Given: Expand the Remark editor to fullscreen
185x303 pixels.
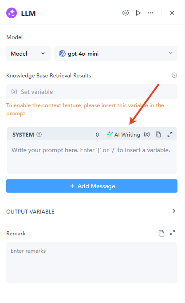Looking at the screenshot, I should pyautogui.click(x=173, y=233).
